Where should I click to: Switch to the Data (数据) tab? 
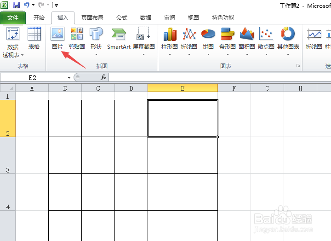(x=146, y=18)
